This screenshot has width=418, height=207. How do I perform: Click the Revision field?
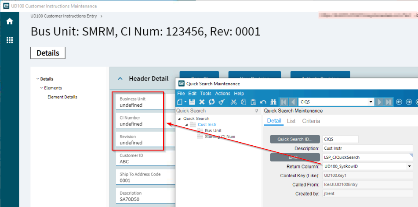[x=145, y=140]
